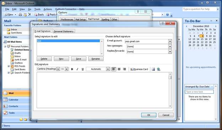Open the E-mail account dropdown
The width and height of the screenshot is (222, 130).
point(170,42)
